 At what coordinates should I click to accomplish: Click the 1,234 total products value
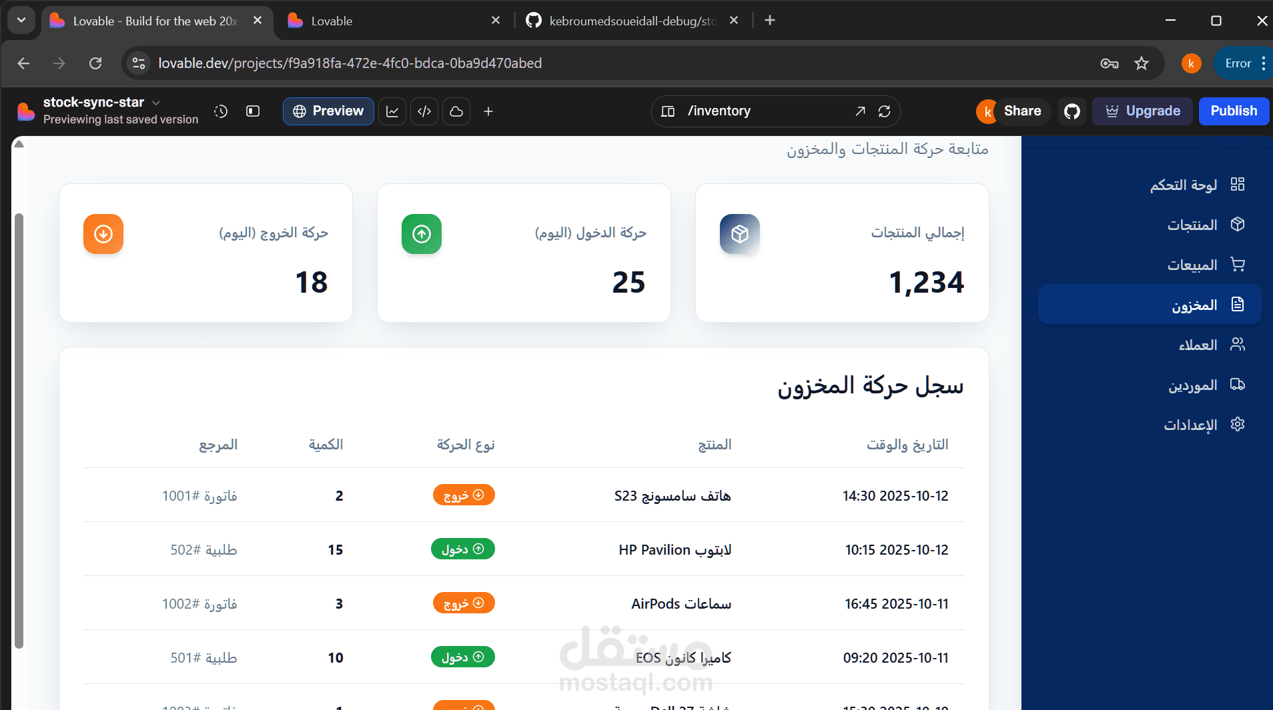927,283
